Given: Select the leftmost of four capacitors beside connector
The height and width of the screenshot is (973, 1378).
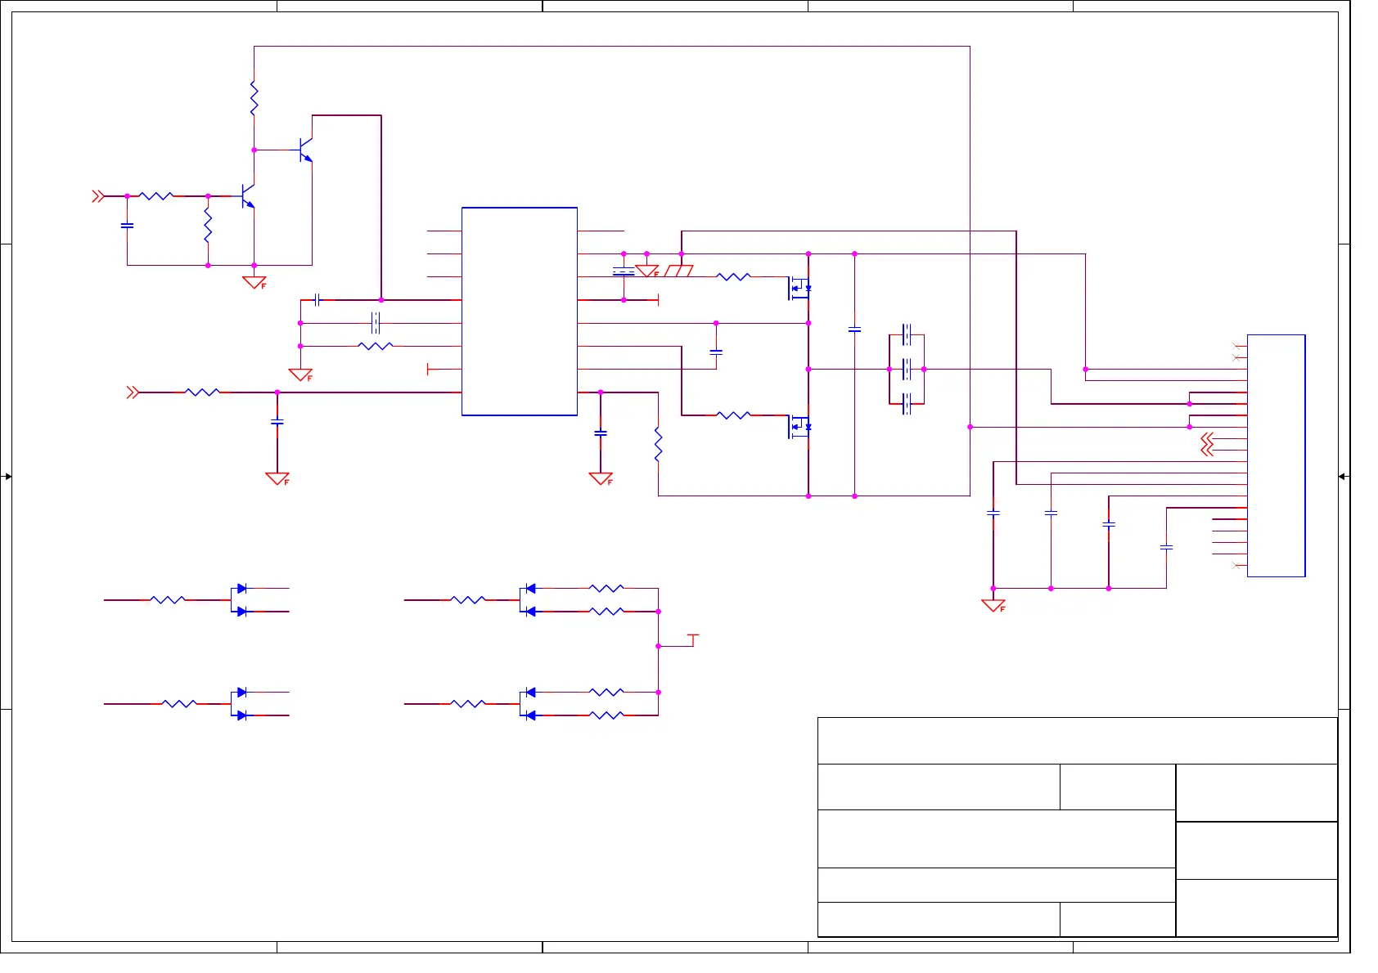Looking at the screenshot, I should 993,513.
